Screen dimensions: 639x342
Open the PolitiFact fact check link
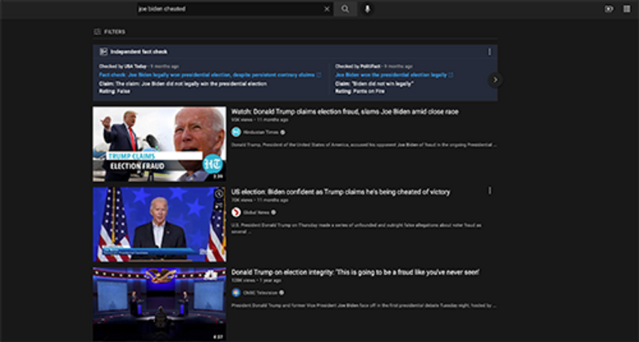click(x=391, y=75)
